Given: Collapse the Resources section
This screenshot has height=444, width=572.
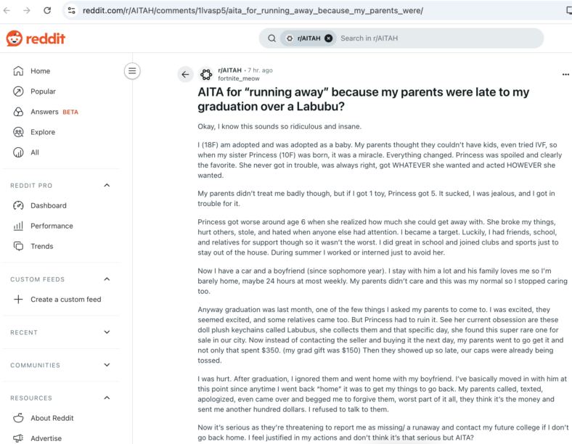Looking at the screenshot, I should 107,398.
